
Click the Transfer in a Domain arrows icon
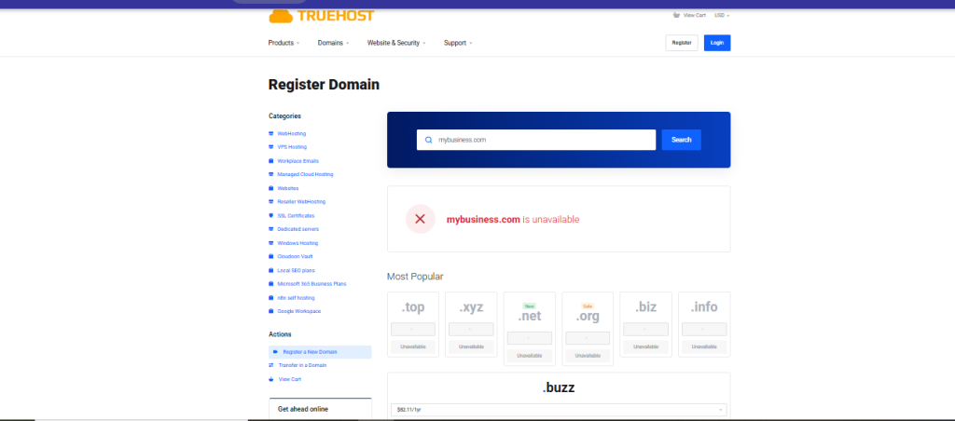(x=271, y=366)
